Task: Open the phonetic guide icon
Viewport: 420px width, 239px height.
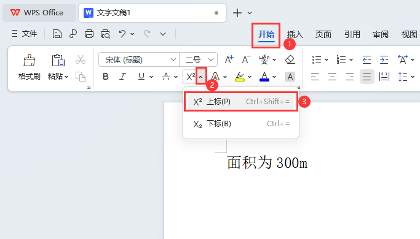Action: point(264,59)
